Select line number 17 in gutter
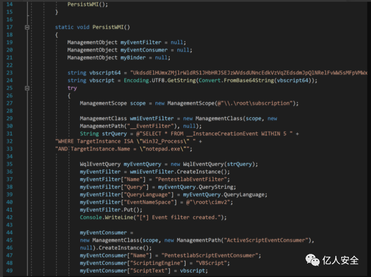The width and height of the screenshot is (371, 277). point(10,27)
